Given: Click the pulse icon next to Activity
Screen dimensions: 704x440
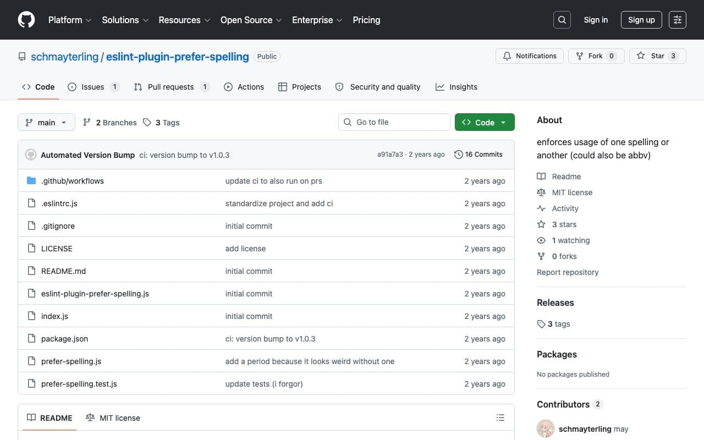Looking at the screenshot, I should click(541, 208).
